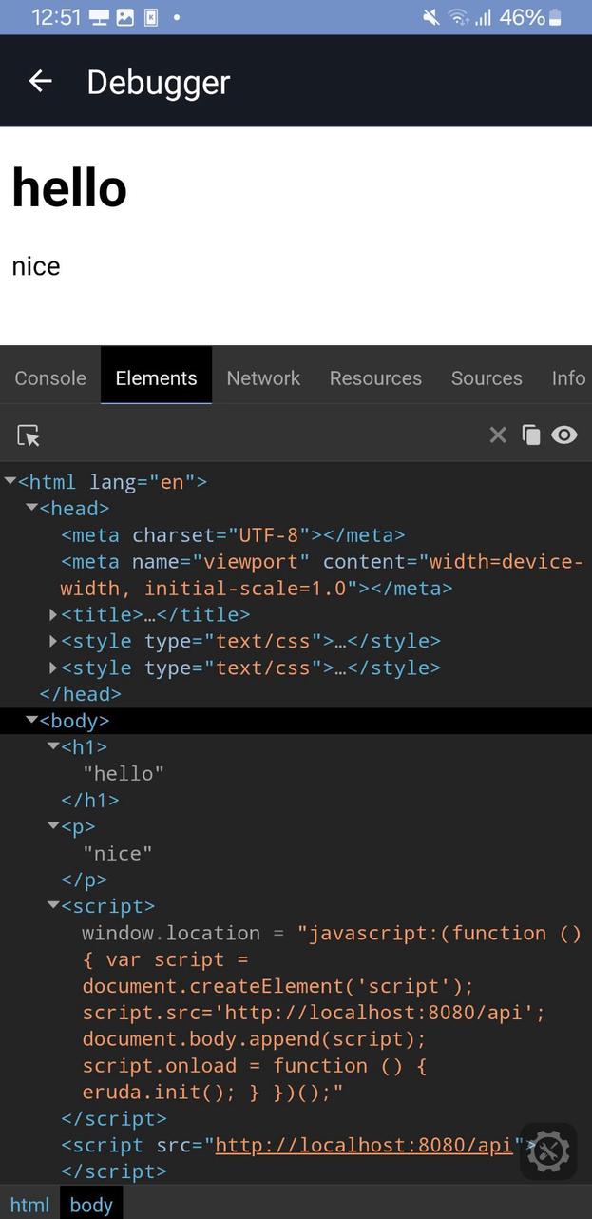Select body in the breadcrumb bar
Image resolution: width=592 pixels, height=1219 pixels.
point(90,1205)
